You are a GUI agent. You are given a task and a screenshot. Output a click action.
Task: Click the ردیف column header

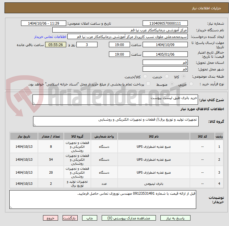click(219, 136)
